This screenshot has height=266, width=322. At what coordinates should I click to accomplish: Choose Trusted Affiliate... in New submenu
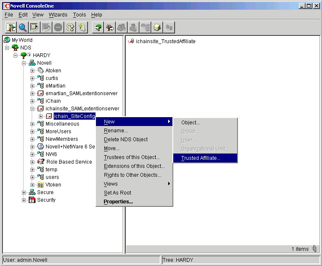[205, 158]
